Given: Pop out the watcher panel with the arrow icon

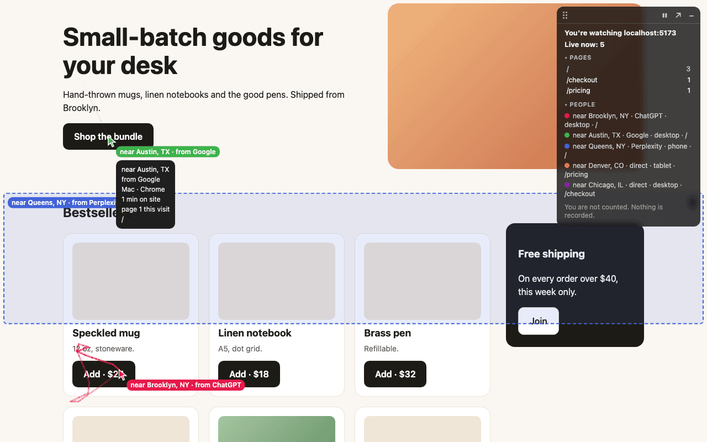Looking at the screenshot, I should [x=678, y=15].
